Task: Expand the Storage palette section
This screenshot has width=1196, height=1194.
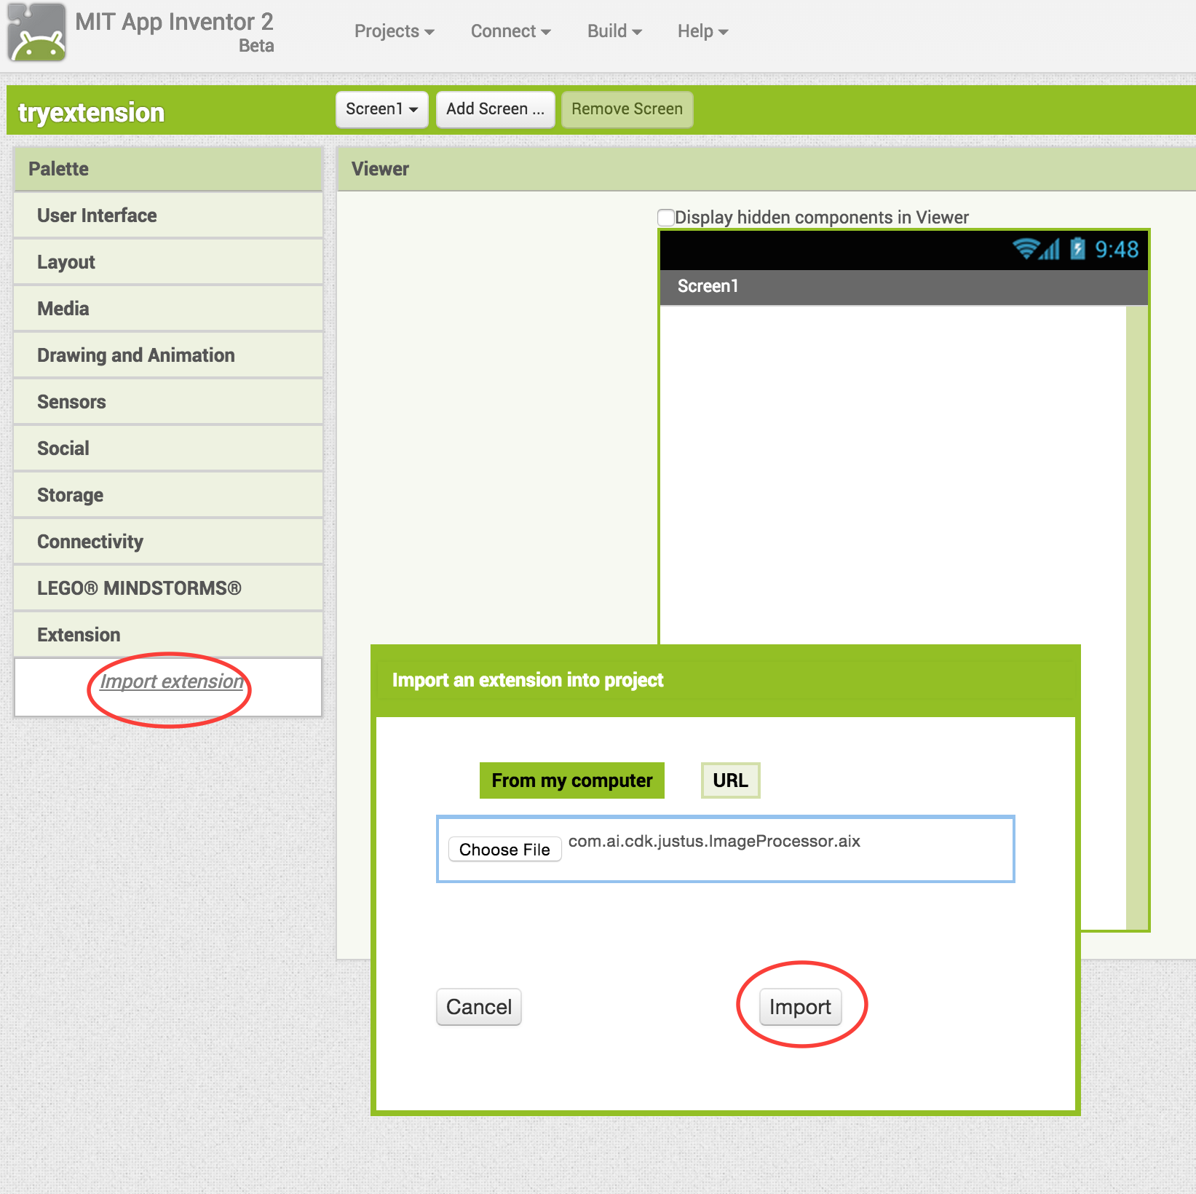Action: [x=168, y=495]
